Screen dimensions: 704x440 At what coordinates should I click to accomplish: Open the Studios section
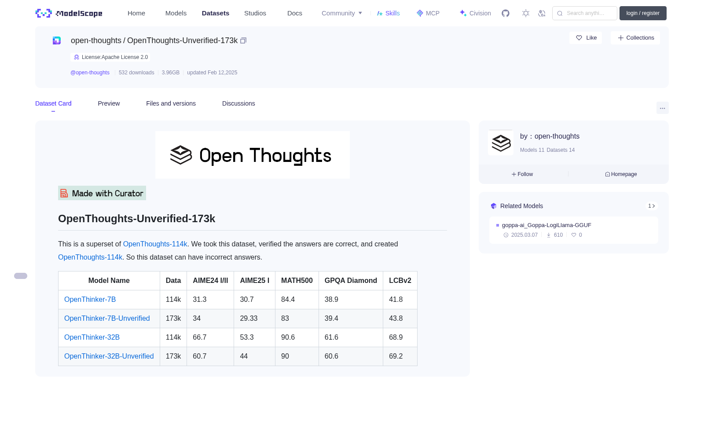[x=255, y=13]
